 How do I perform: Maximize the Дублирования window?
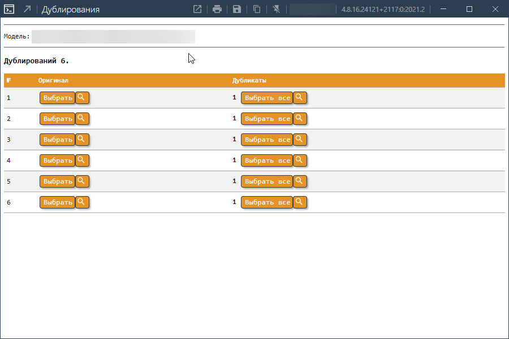click(469, 9)
